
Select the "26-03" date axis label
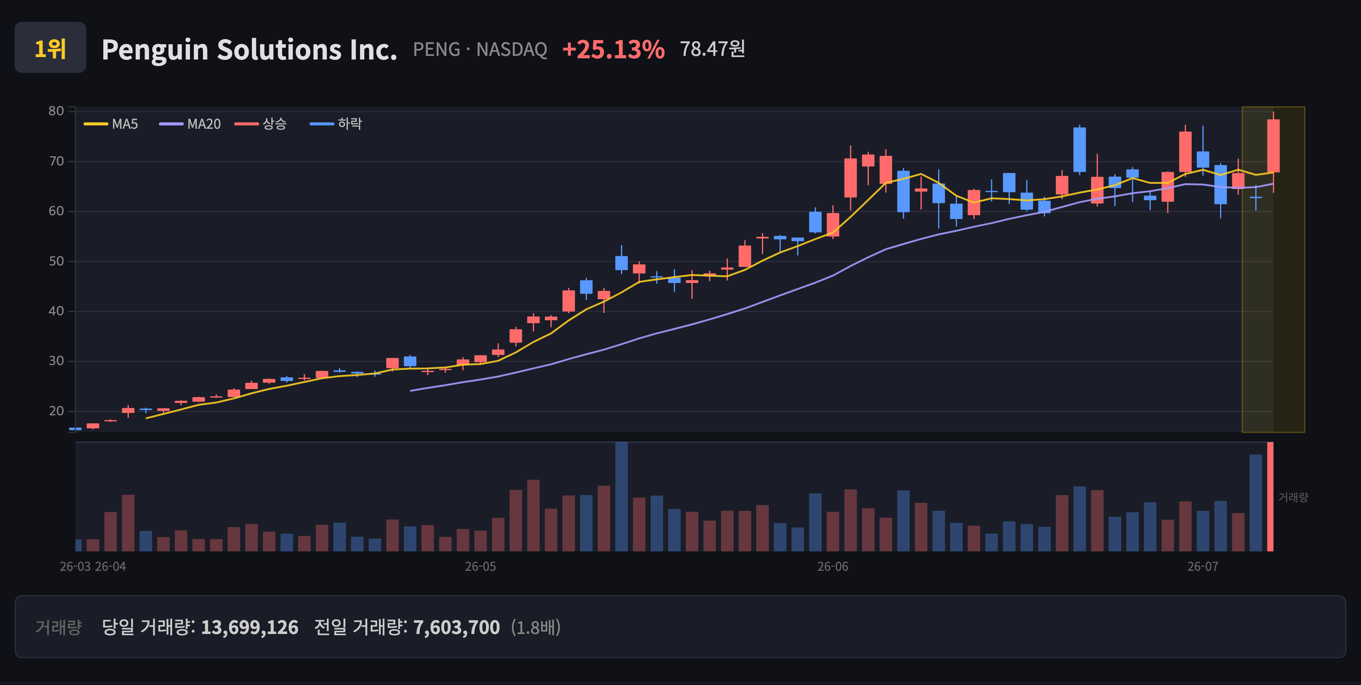[75, 567]
